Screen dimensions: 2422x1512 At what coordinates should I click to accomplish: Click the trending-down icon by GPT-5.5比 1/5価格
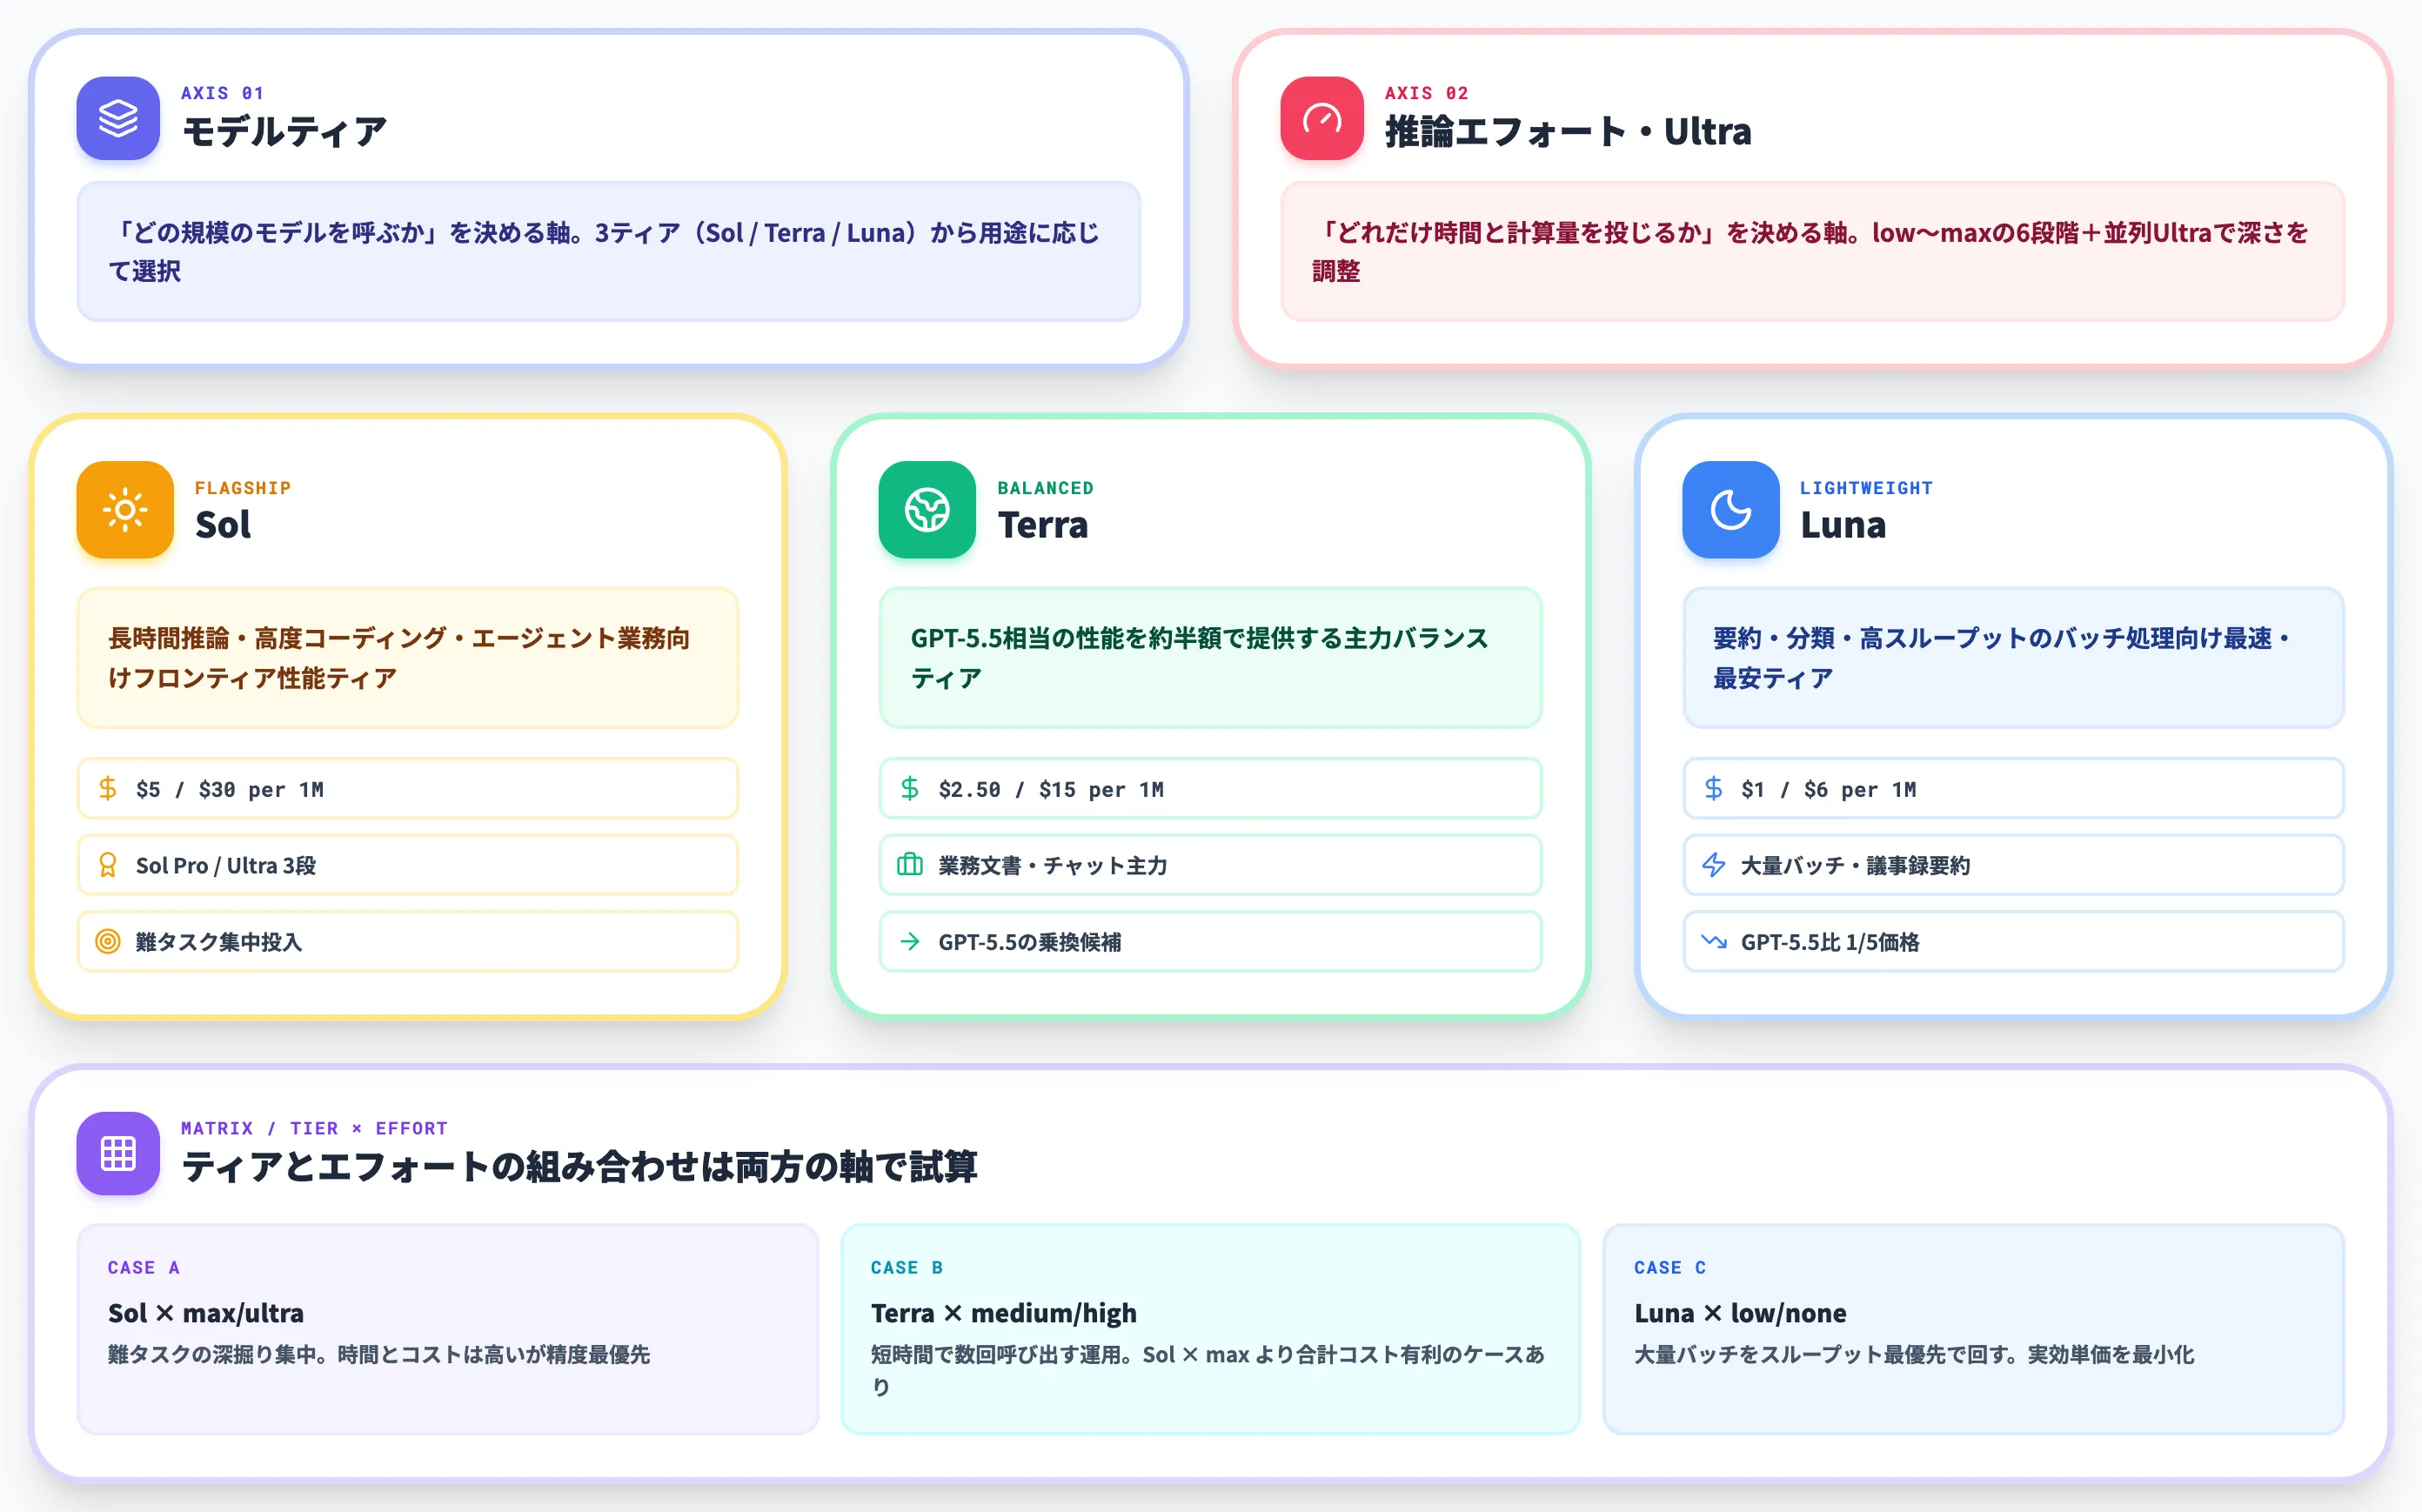1713,941
